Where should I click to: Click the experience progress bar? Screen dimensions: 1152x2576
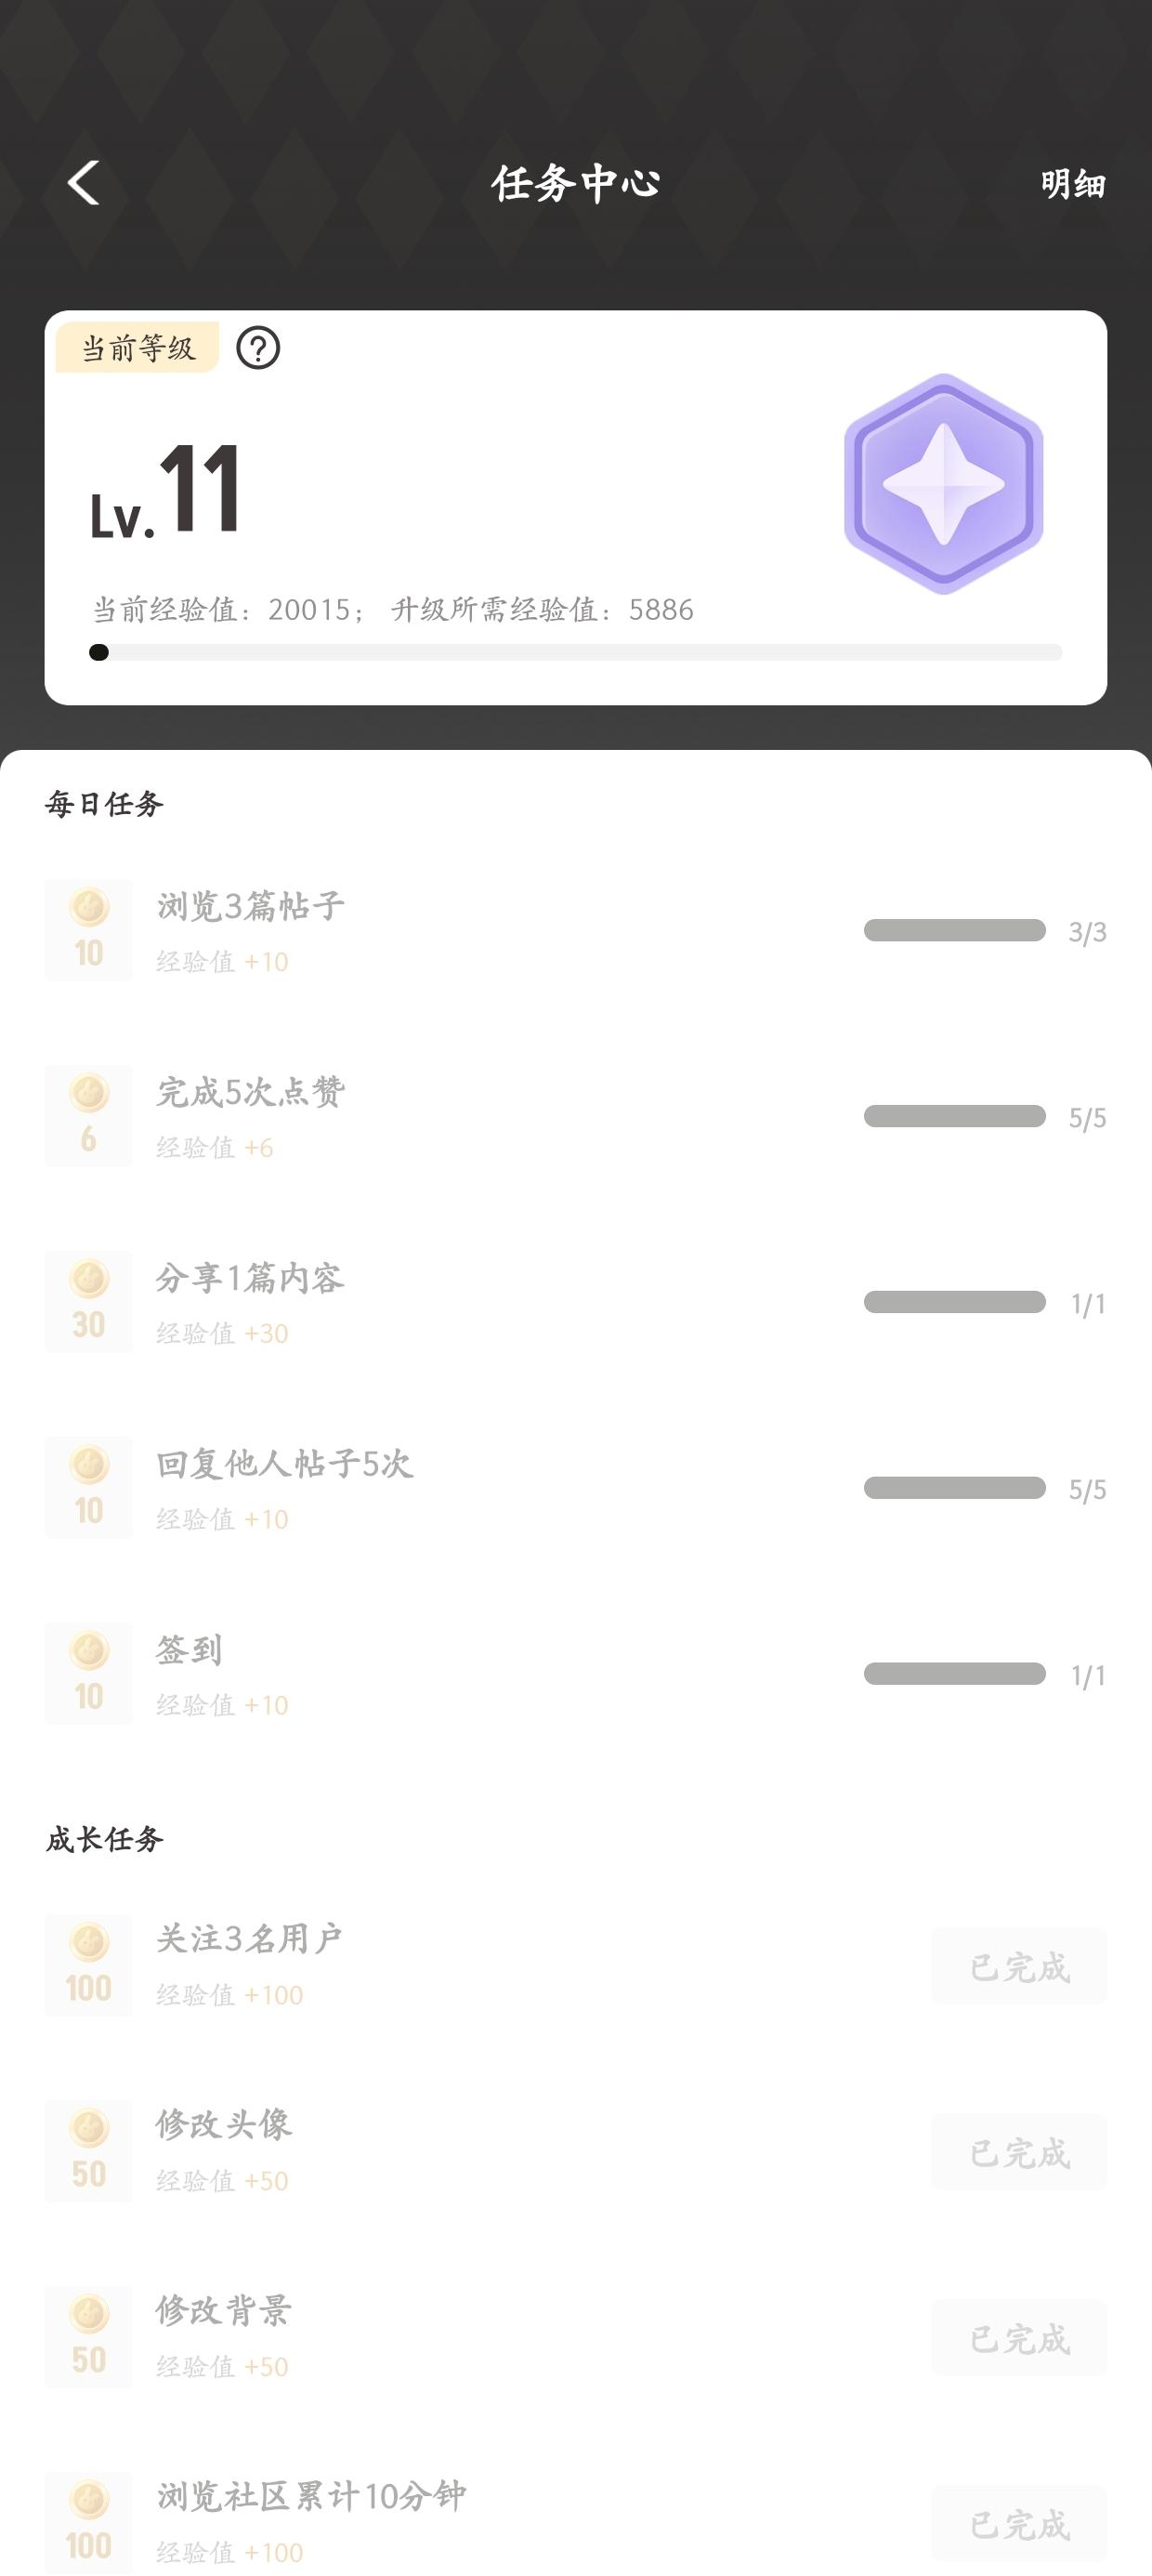[576, 653]
